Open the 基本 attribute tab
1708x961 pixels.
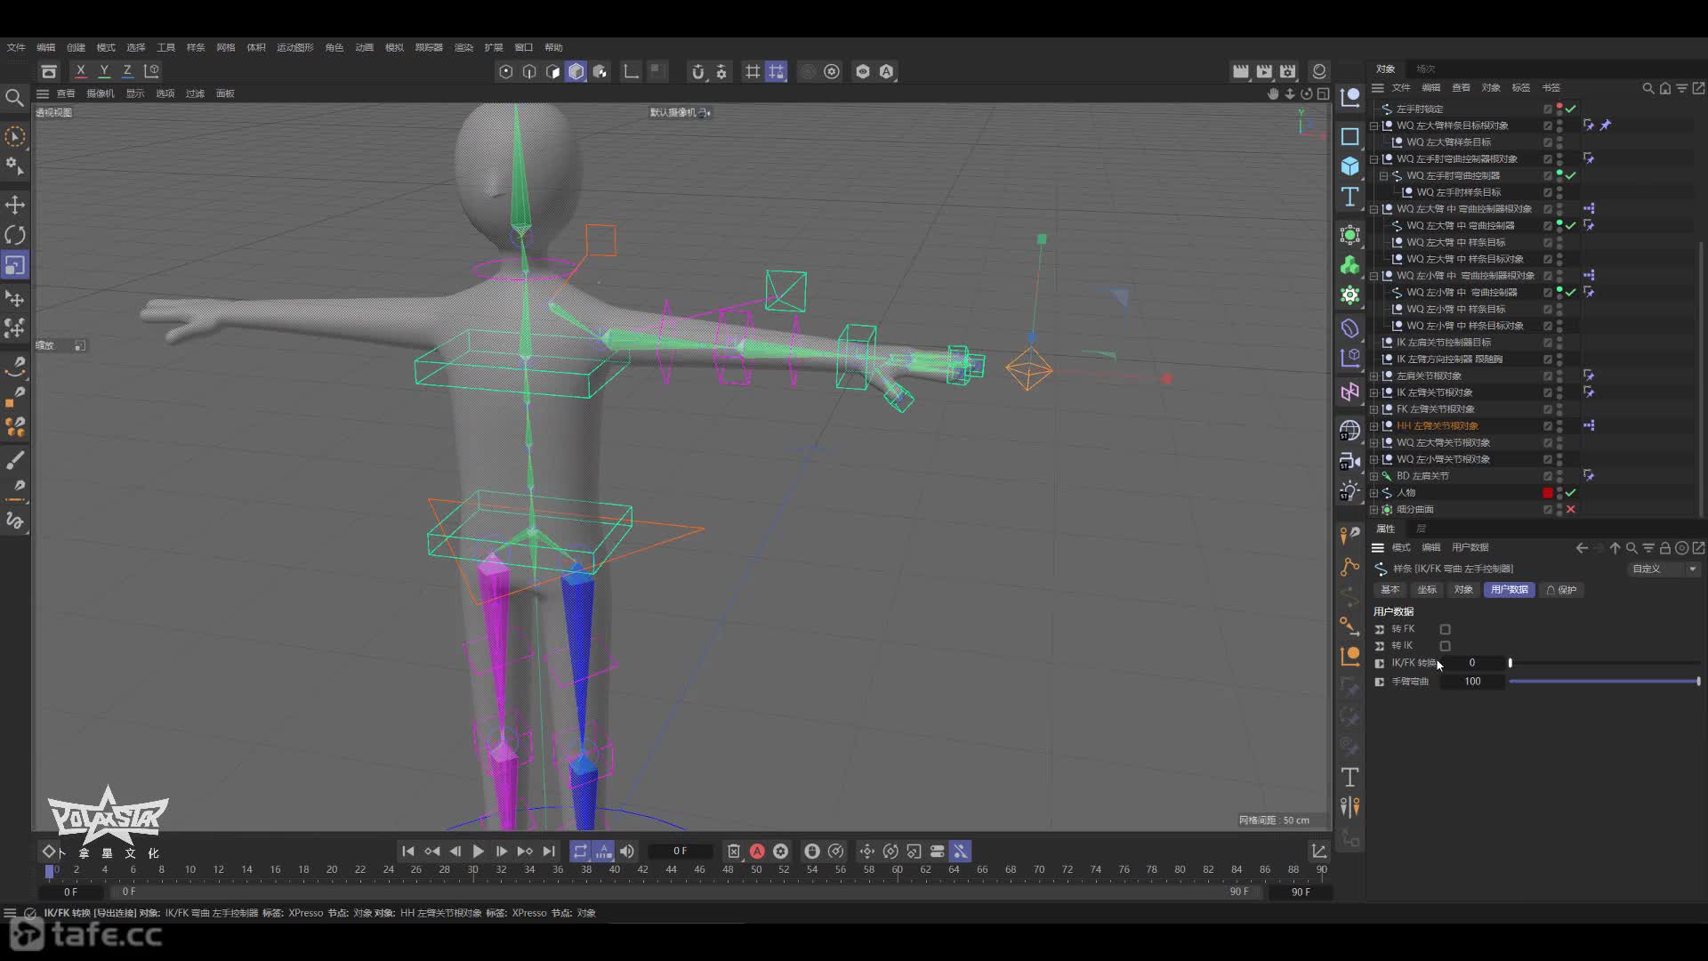click(x=1390, y=590)
